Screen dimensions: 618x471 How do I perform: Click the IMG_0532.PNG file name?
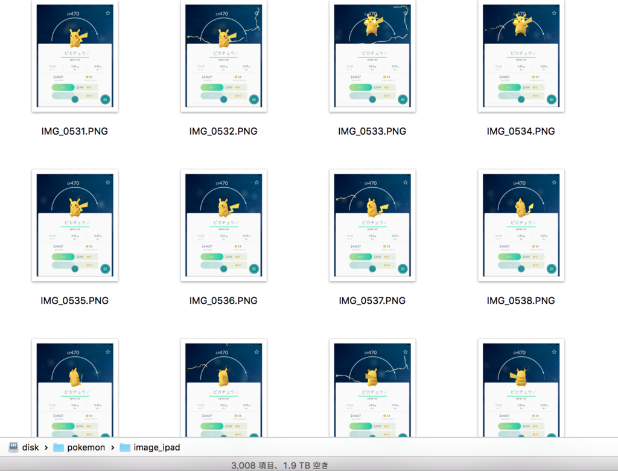pyautogui.click(x=223, y=132)
